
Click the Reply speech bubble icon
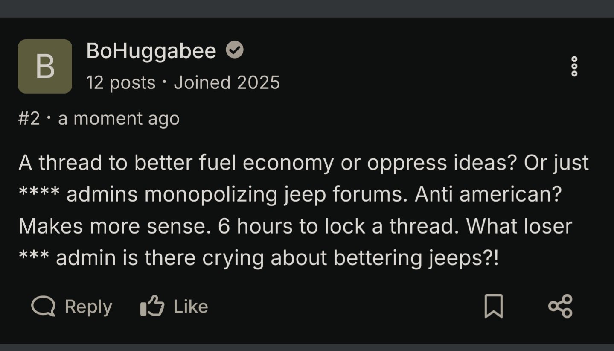(44, 306)
